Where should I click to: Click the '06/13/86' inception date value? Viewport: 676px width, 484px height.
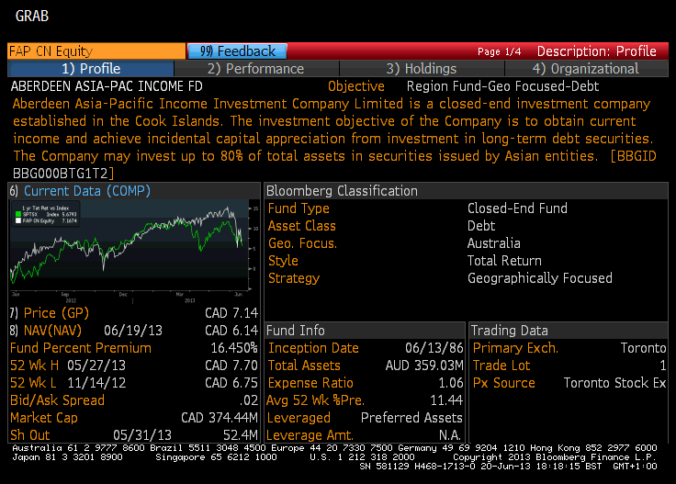(434, 348)
